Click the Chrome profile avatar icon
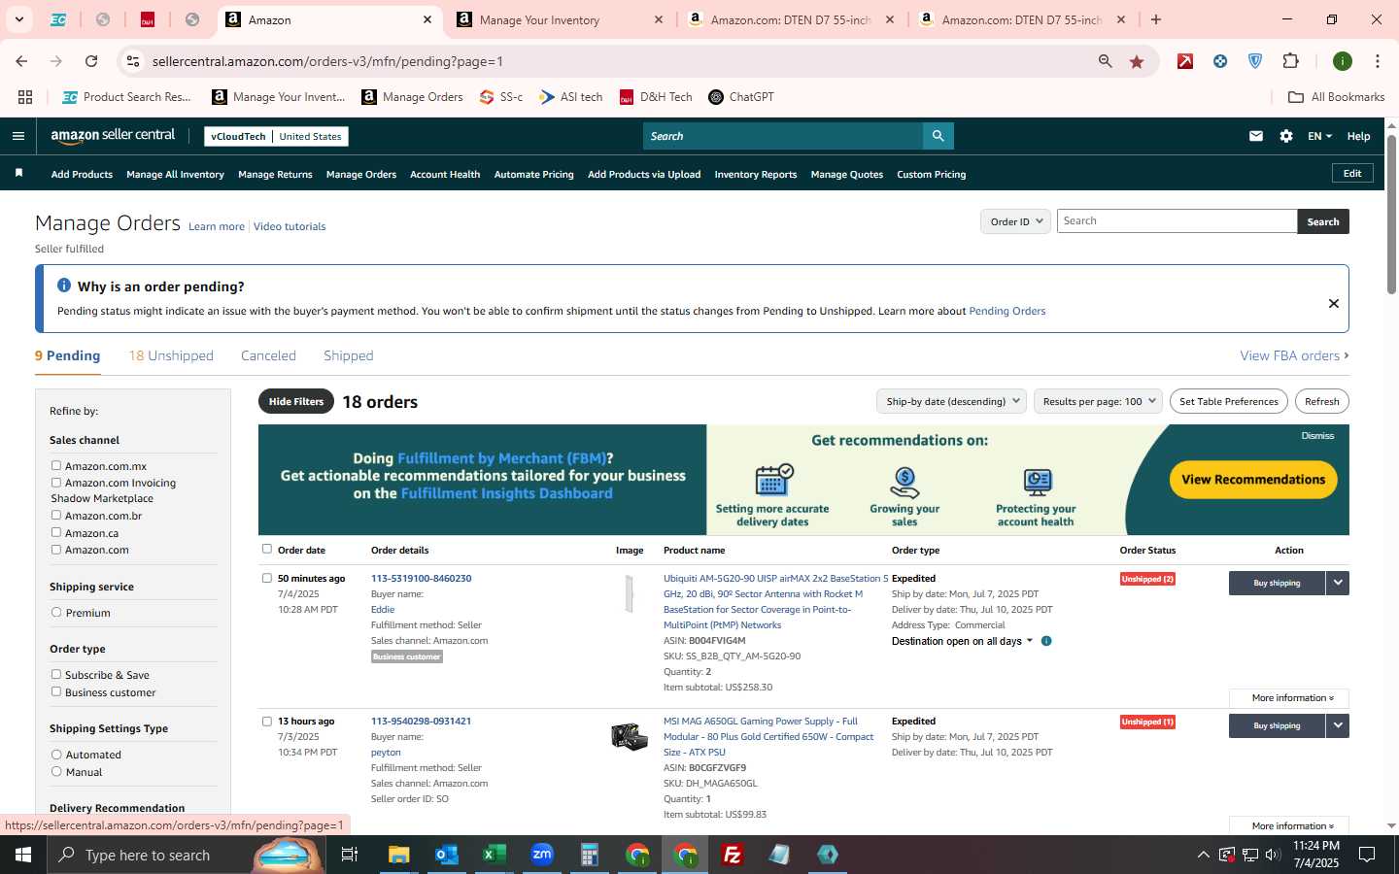The image size is (1399, 874). point(1343,61)
